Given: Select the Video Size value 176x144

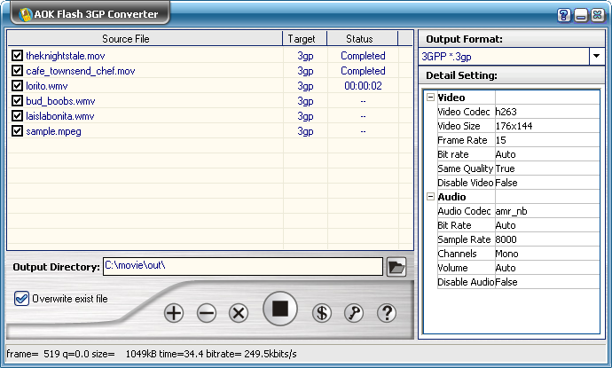Looking at the screenshot, I should point(547,126).
